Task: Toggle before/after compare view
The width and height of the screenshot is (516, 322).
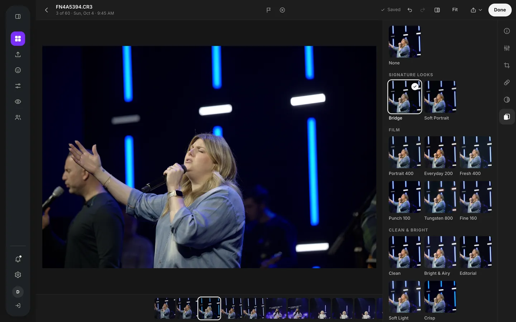Action: point(437,10)
